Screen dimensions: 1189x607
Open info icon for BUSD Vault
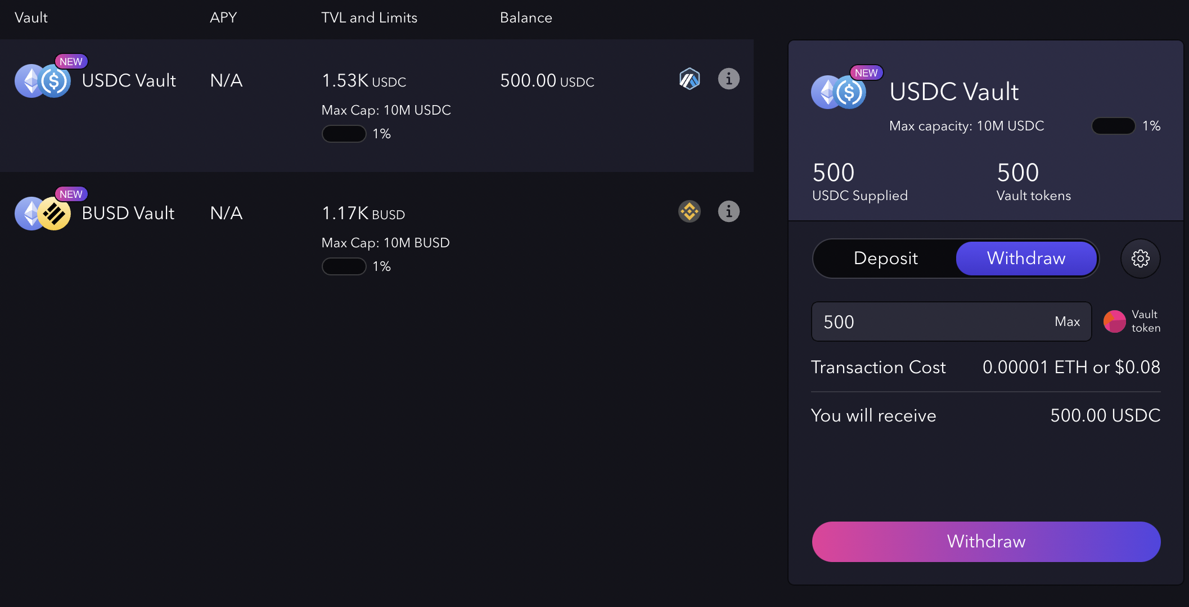728,212
